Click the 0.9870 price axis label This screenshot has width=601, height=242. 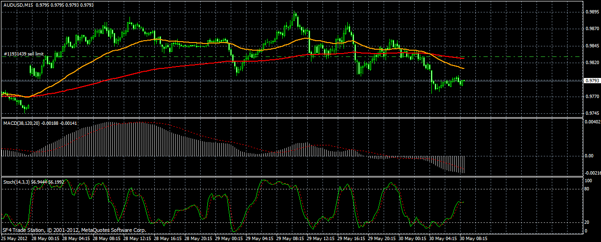tap(592, 29)
